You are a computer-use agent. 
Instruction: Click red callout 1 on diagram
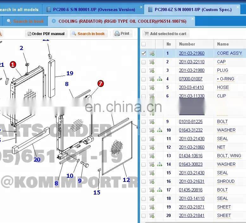point(13,65)
